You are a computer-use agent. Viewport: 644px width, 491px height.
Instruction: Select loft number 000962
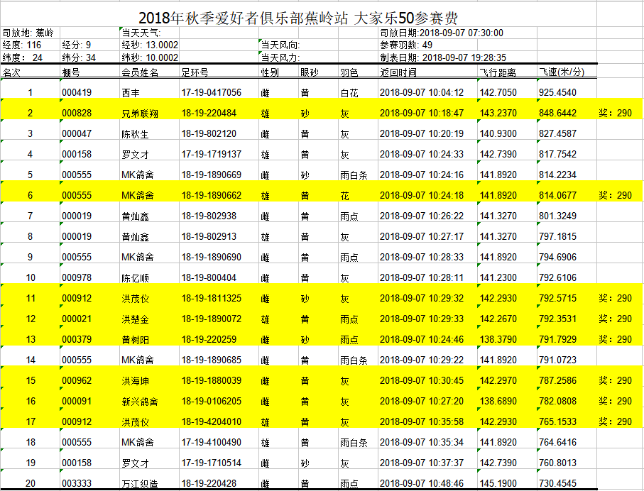(77, 380)
